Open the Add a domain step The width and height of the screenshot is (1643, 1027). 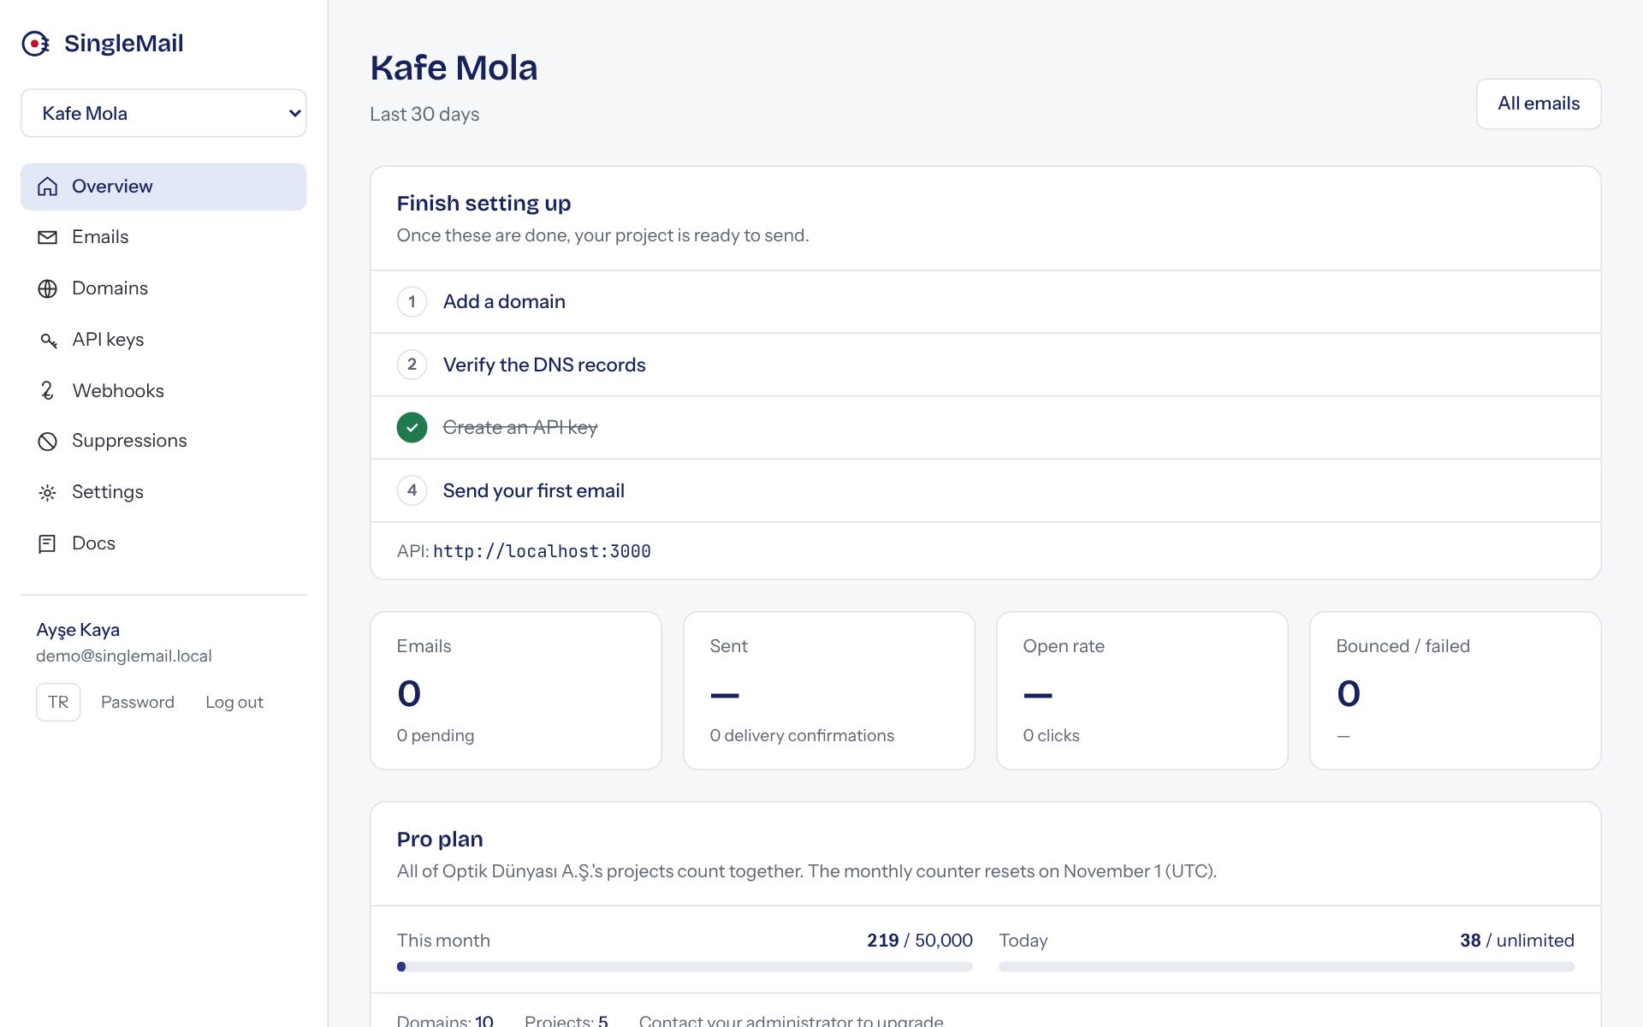pos(985,301)
